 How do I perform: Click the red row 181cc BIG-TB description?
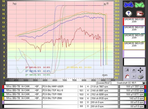click(23, 87)
